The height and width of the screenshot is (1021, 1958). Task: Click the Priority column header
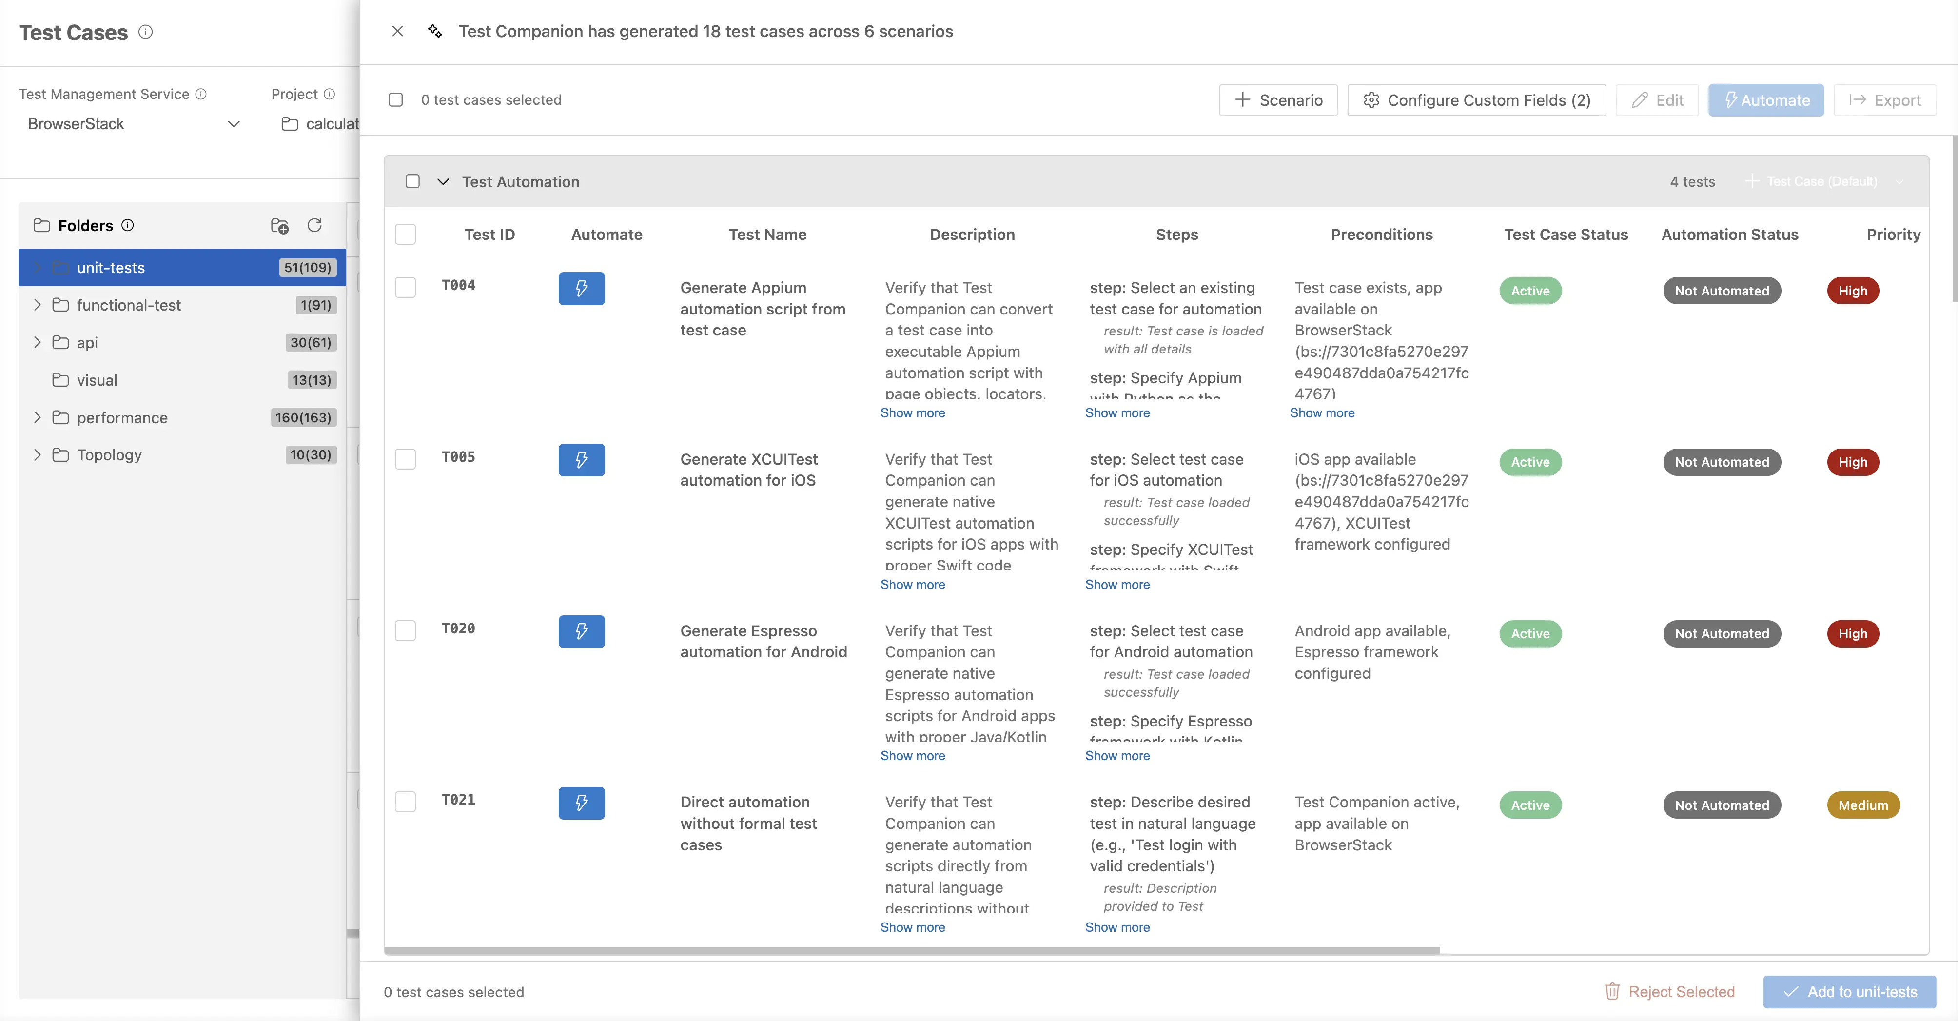[x=1893, y=235]
